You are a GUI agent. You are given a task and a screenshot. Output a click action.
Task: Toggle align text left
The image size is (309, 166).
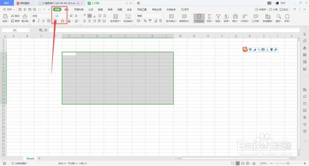pyautogui.click(x=85, y=21)
